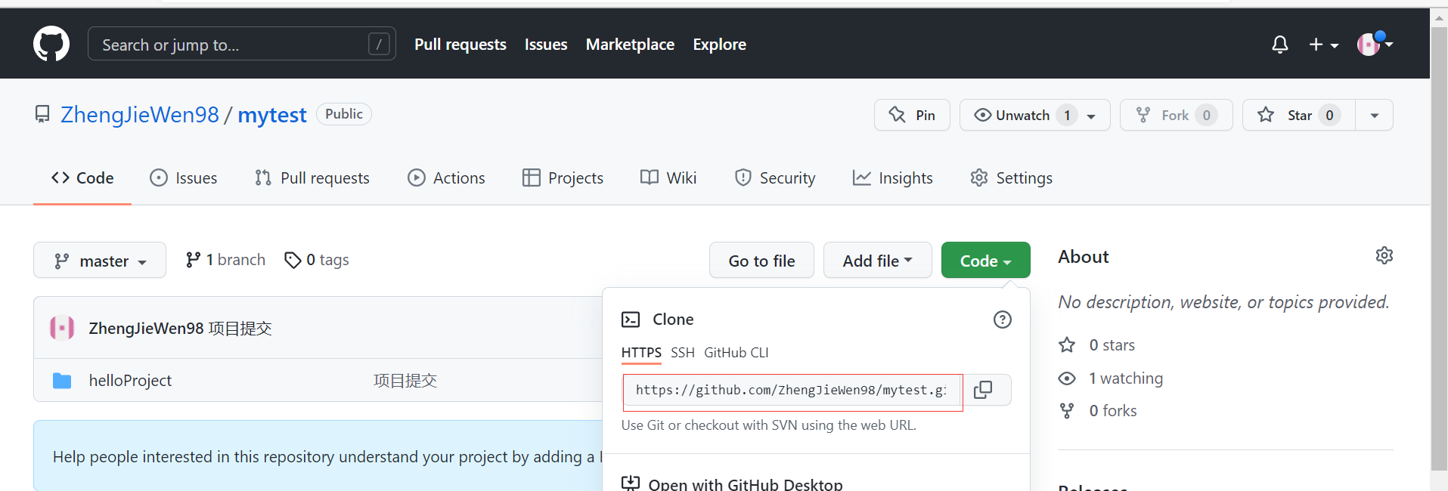Switch to the SSH clone tab

[683, 353]
